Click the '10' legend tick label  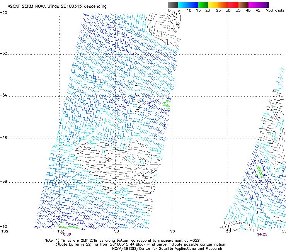pyautogui.click(x=189, y=10)
